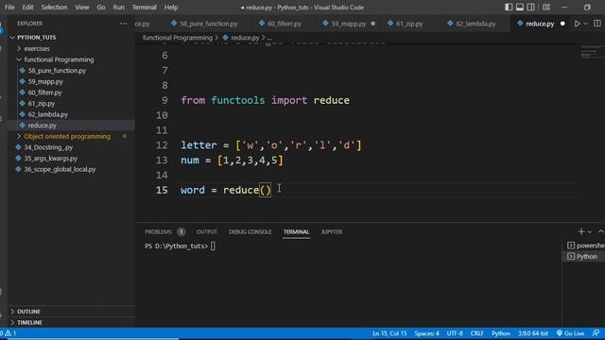Viewport: 605px width, 340px height.
Task: Select the reduce.py editor tab
Action: [x=540, y=24]
